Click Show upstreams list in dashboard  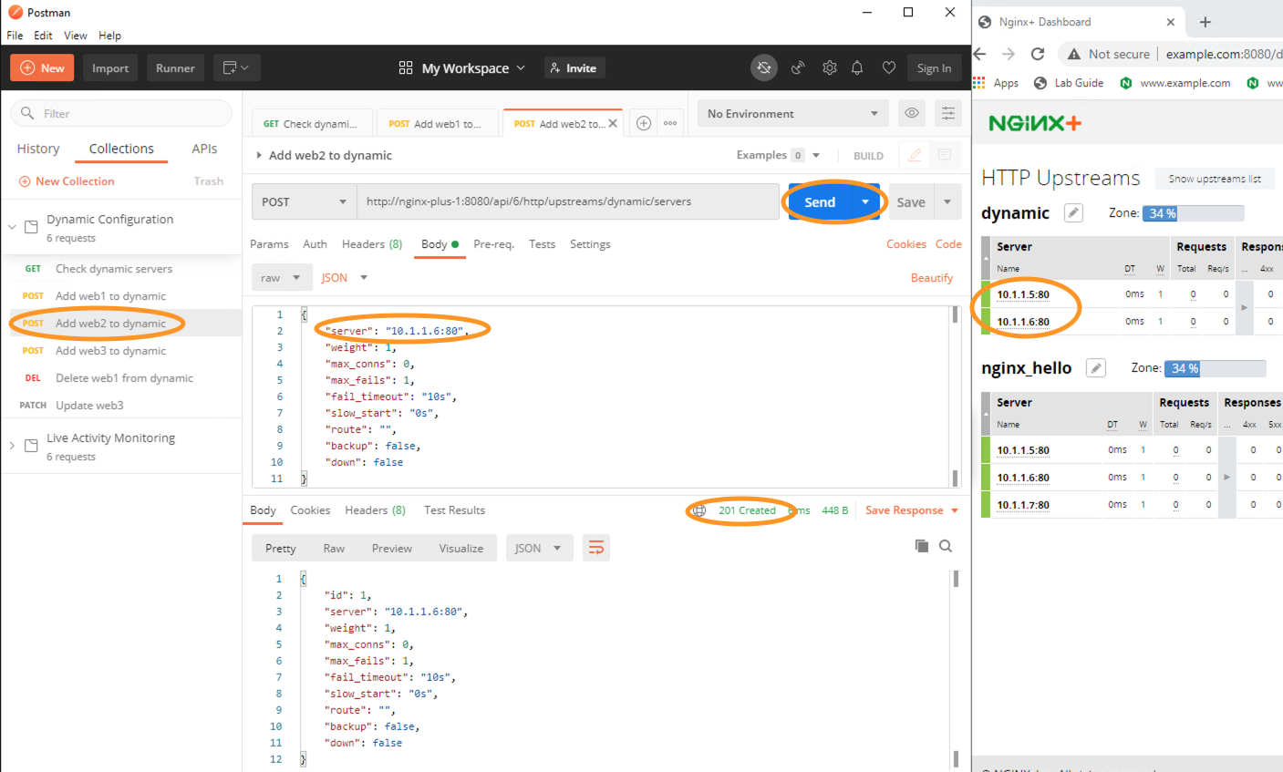[1215, 179]
